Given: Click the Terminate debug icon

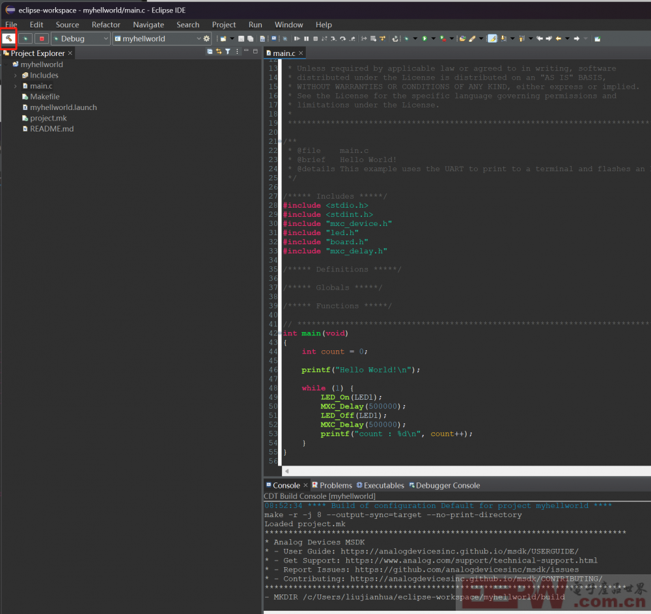Looking at the screenshot, I should point(316,38).
